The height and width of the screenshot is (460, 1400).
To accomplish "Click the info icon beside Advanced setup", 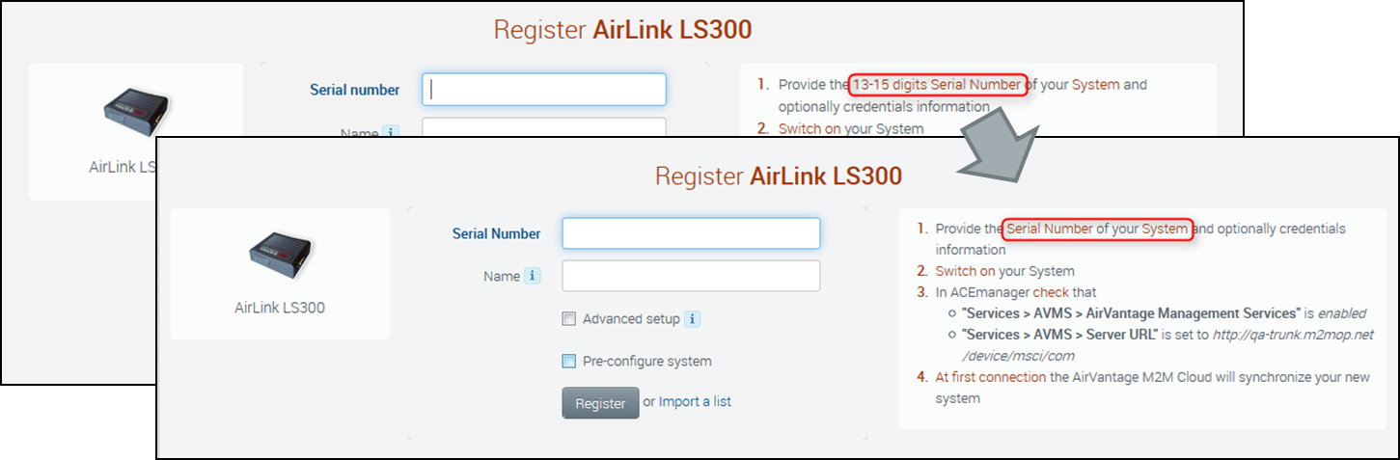I will click(x=692, y=319).
